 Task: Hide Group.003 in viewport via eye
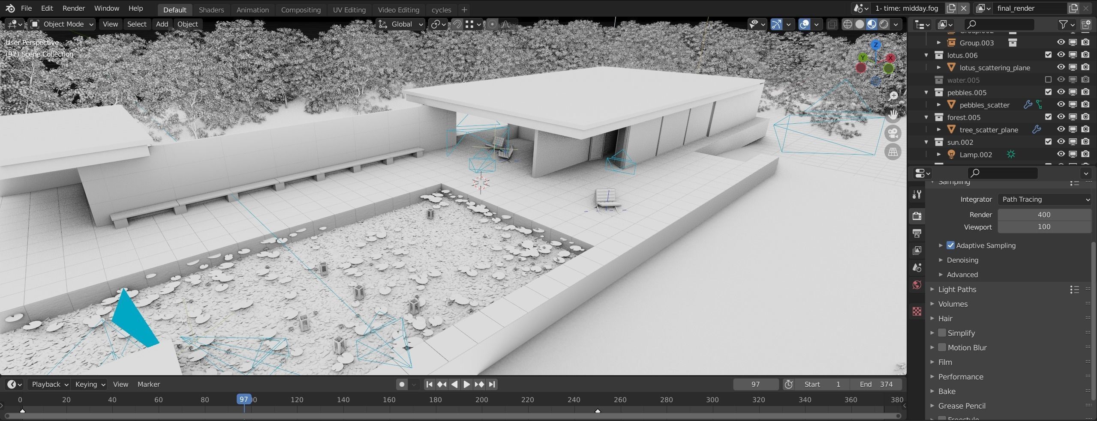1061,42
